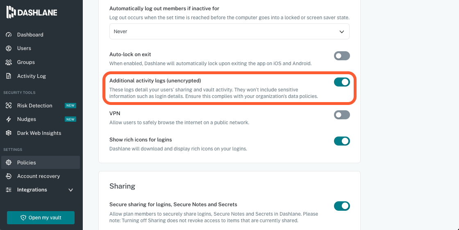Open the inactivity logout time dropdown
Viewport: 459px width, 230px height.
coord(229,32)
